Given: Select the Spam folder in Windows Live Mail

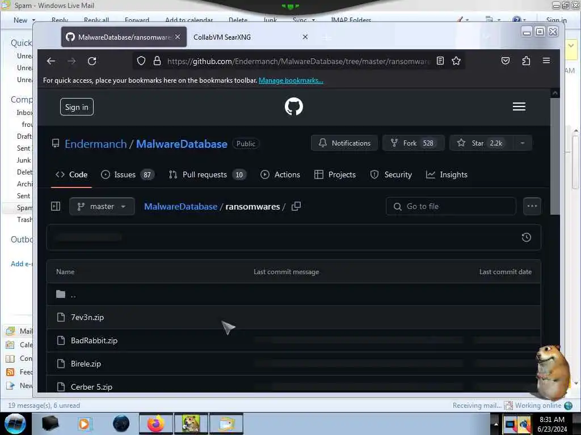Looking at the screenshot, I should [x=24, y=208].
